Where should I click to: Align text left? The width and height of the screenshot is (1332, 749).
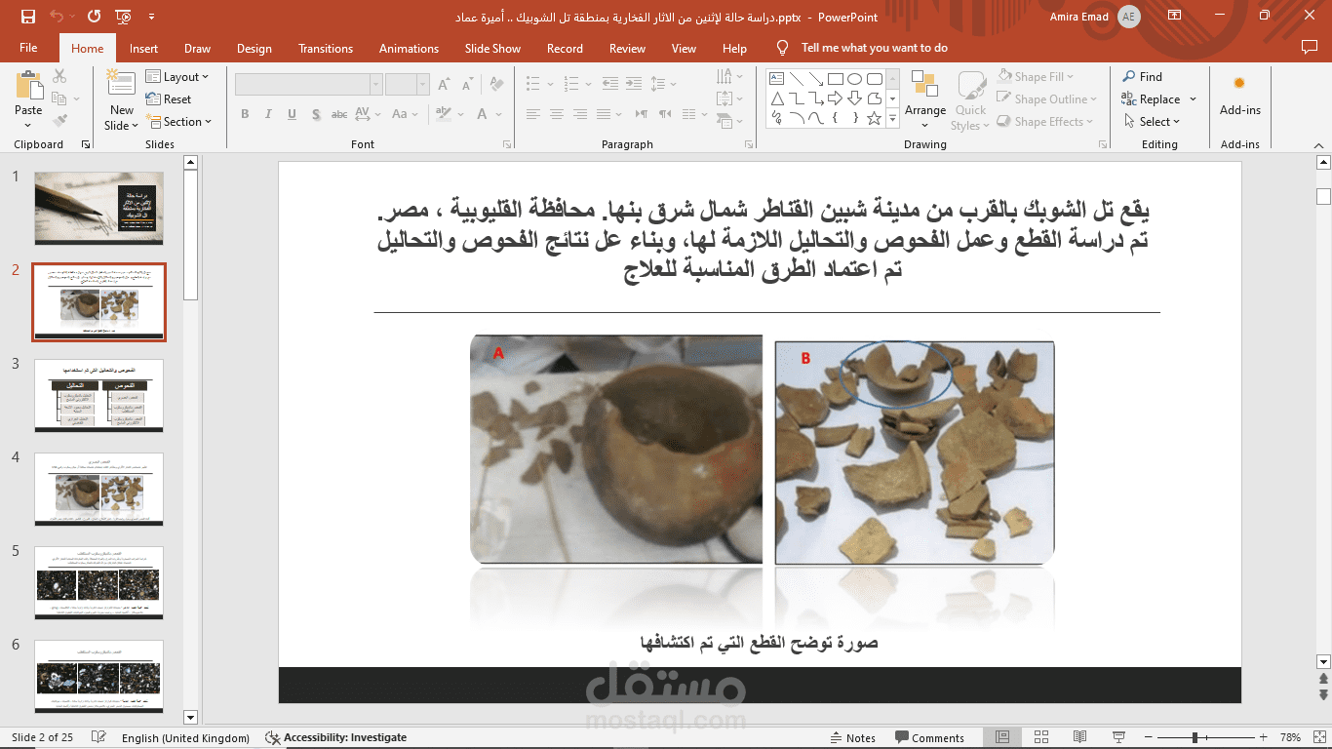pyautogui.click(x=532, y=114)
